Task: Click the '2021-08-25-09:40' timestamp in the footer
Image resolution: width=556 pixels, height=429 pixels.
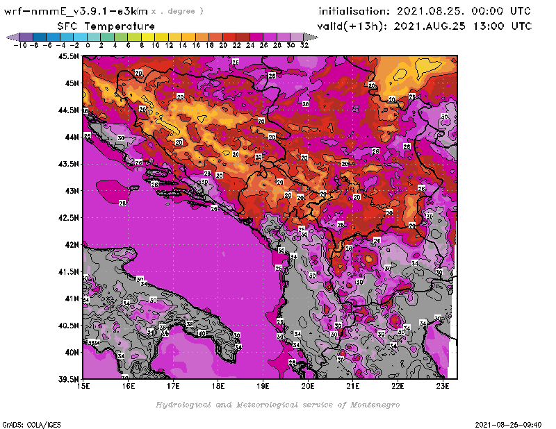Action: (508, 424)
